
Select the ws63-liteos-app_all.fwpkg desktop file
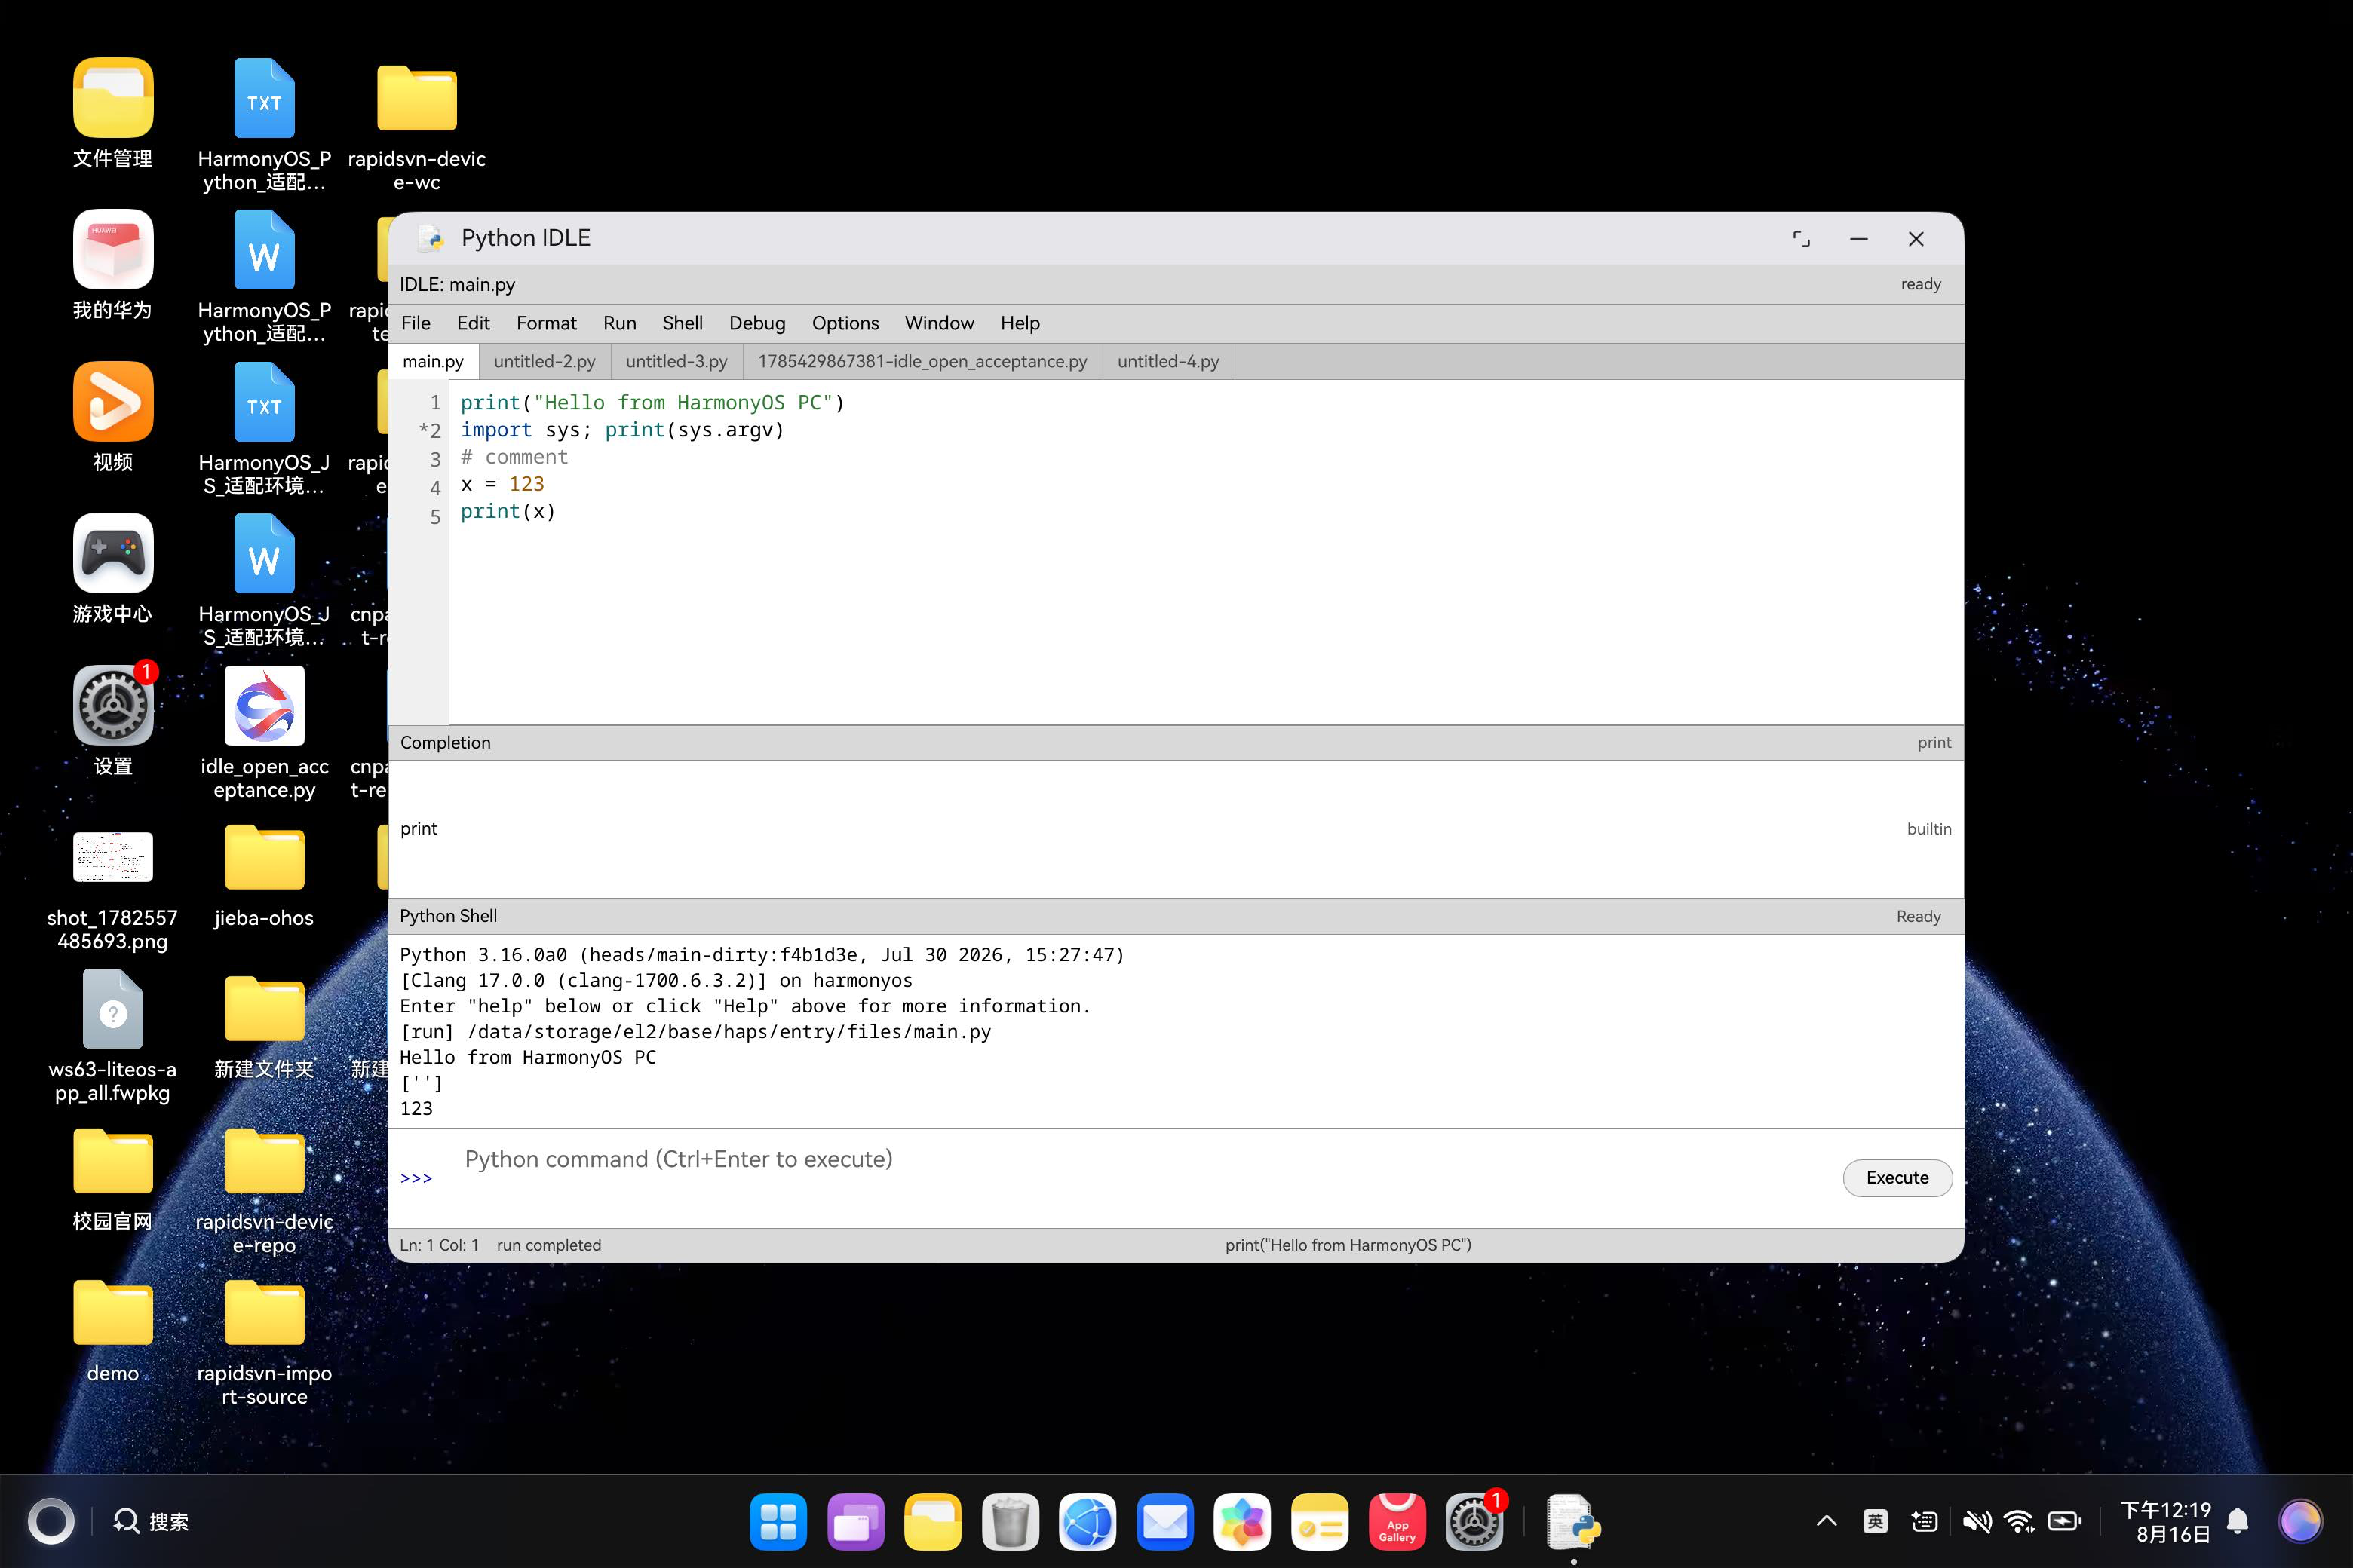[x=113, y=1009]
